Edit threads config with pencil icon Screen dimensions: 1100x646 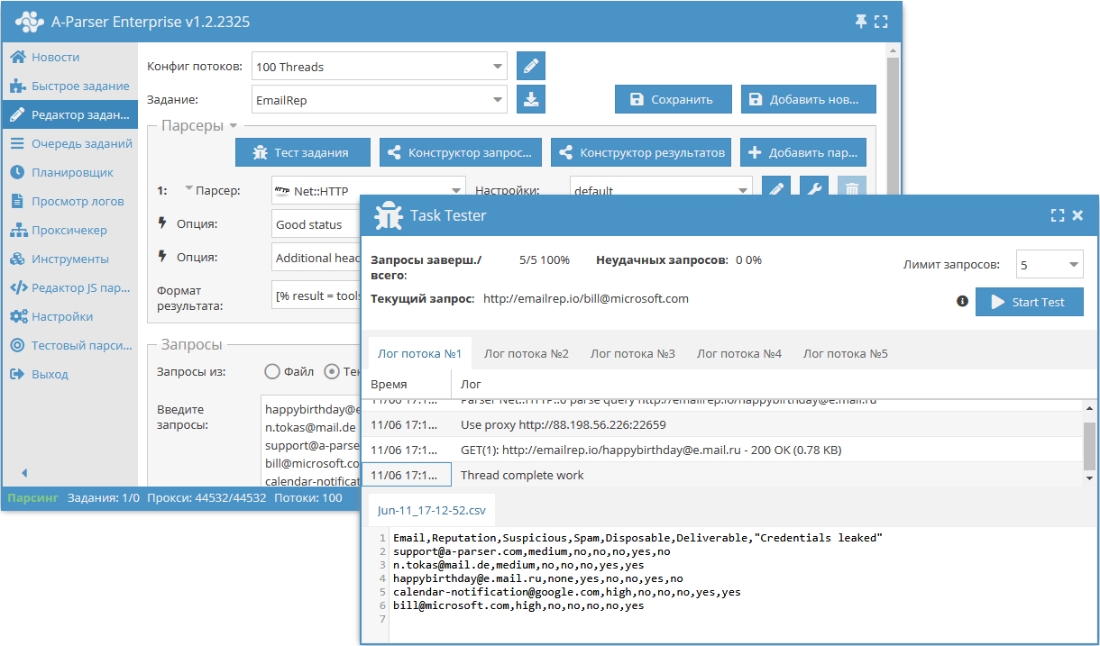pos(531,67)
